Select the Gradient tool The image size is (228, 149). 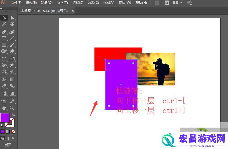(x=12, y=79)
